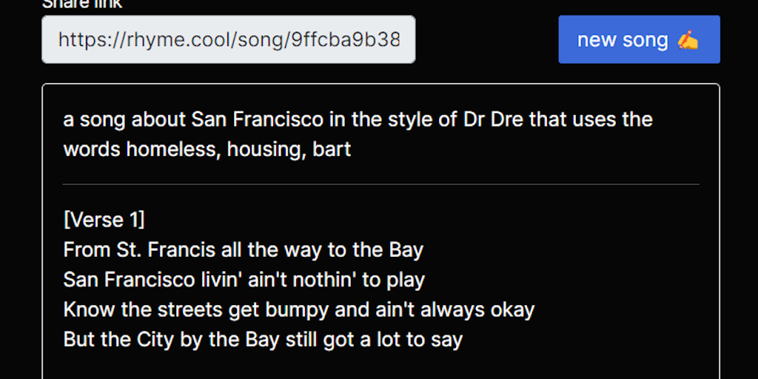Click the [Verse 1] heading
The height and width of the screenshot is (379, 758).
click(104, 220)
